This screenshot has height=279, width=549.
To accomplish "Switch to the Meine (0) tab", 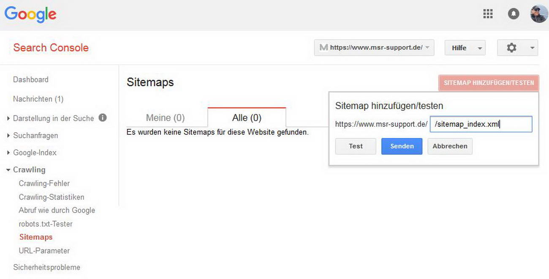I will (165, 118).
